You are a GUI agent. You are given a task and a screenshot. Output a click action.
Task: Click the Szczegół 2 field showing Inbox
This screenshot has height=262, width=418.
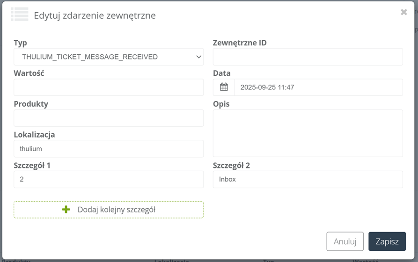click(308, 179)
